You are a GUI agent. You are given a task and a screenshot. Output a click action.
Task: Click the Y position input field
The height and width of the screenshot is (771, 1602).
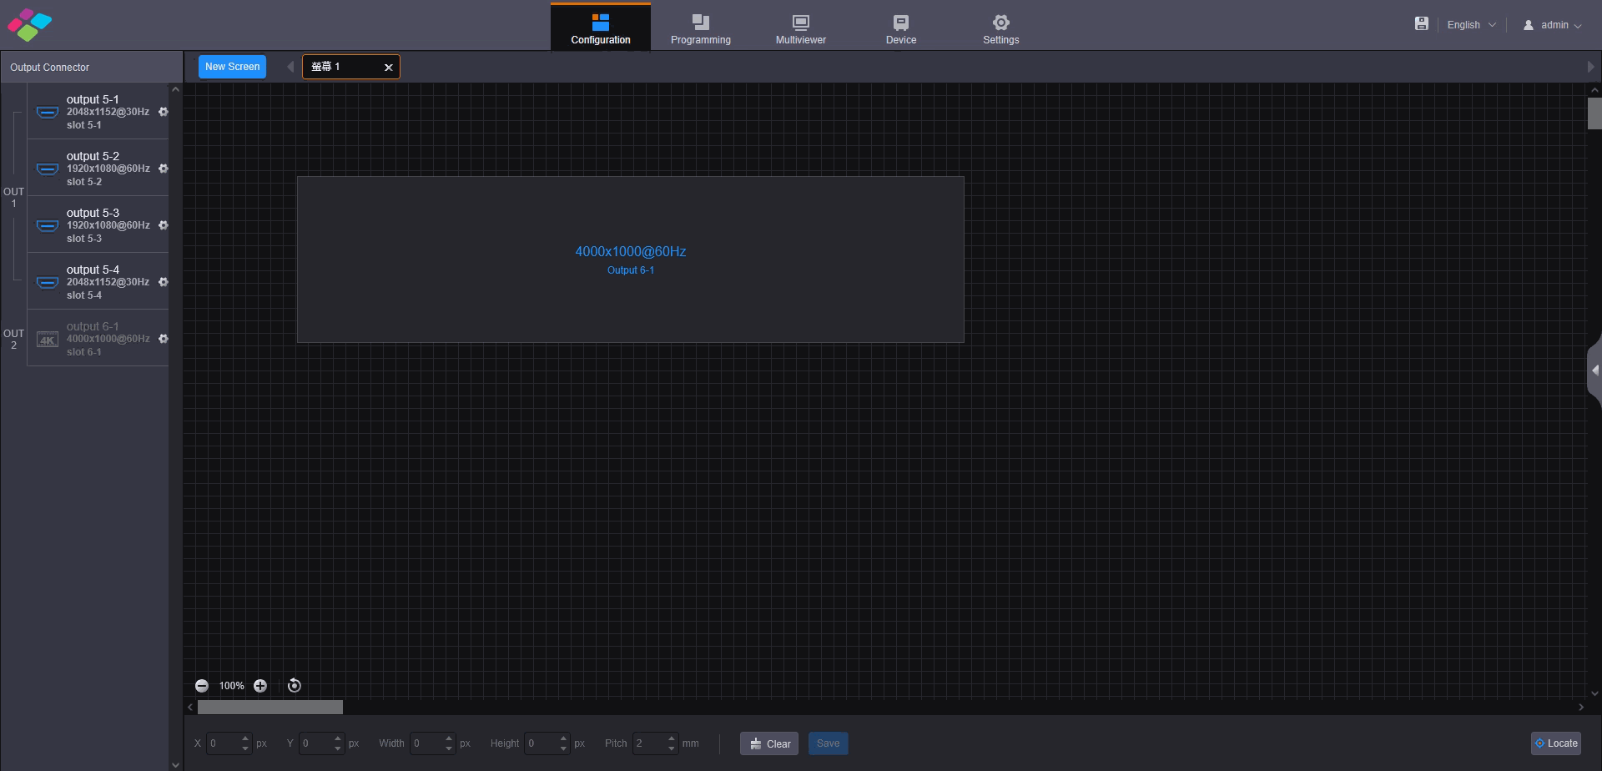click(315, 743)
